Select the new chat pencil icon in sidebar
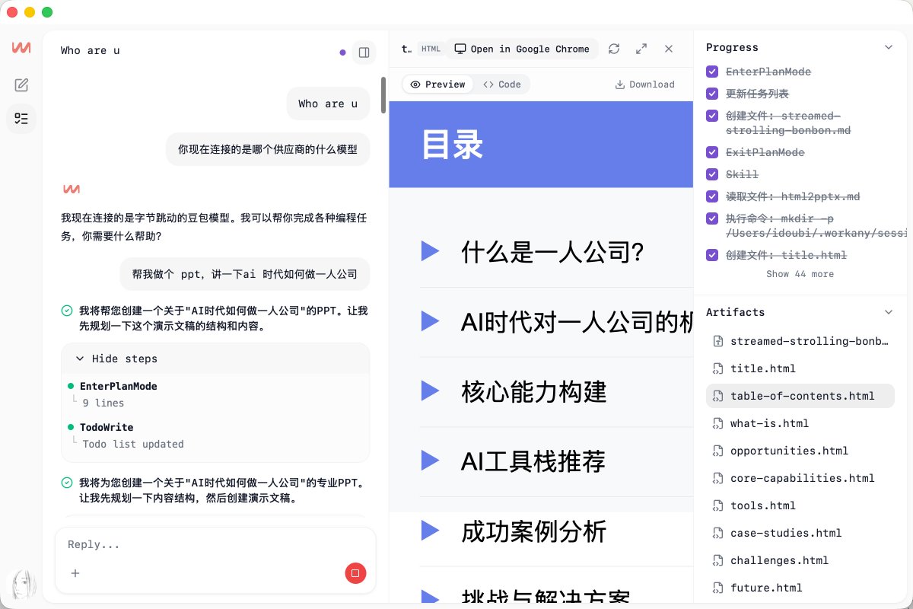Screen dimensions: 913x609 click(x=21, y=84)
